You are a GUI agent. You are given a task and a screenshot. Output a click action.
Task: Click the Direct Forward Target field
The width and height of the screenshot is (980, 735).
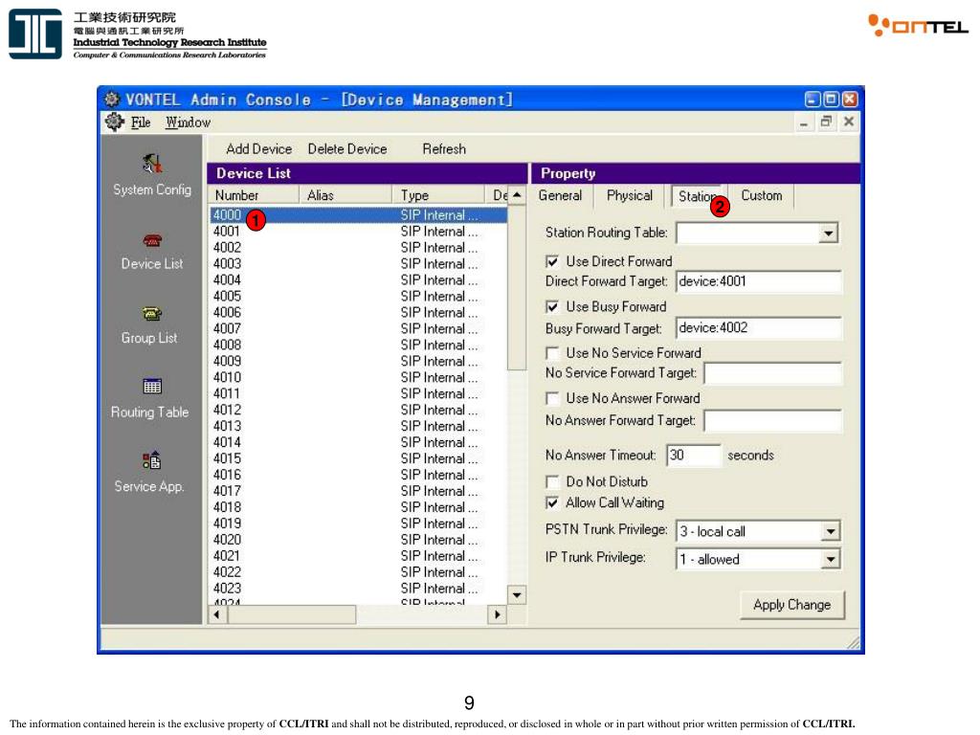tap(759, 281)
